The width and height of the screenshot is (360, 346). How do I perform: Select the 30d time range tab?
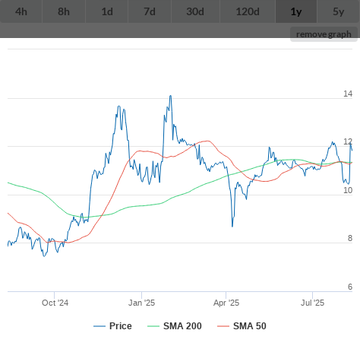coord(195,11)
